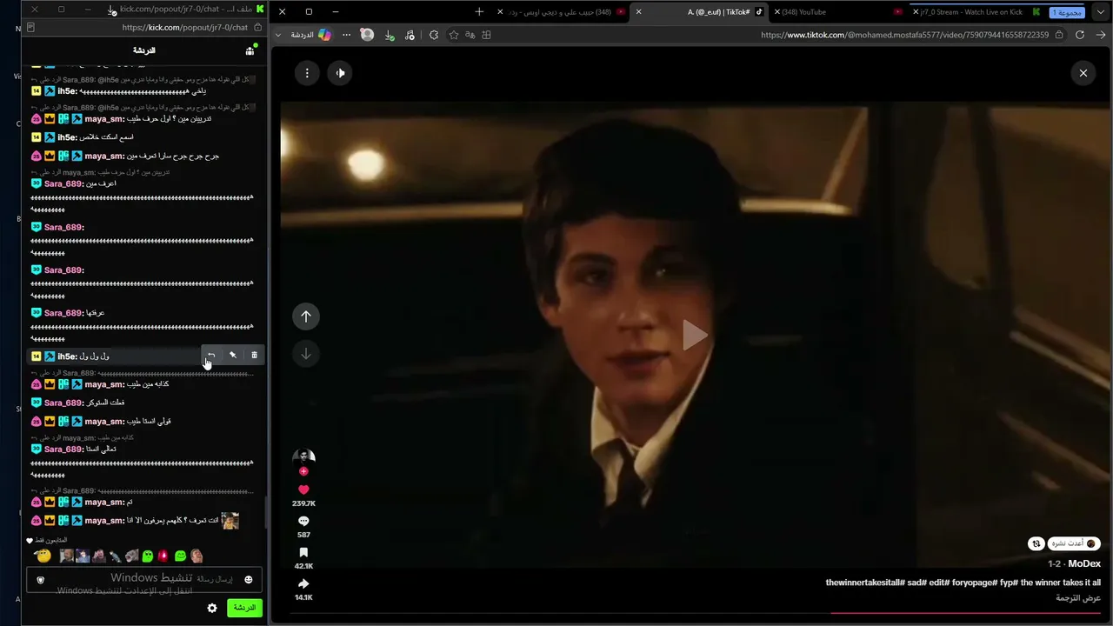Image resolution: width=1113 pixels, height=626 pixels.
Task: Click the shield icon in chat input
Action: 40,580
